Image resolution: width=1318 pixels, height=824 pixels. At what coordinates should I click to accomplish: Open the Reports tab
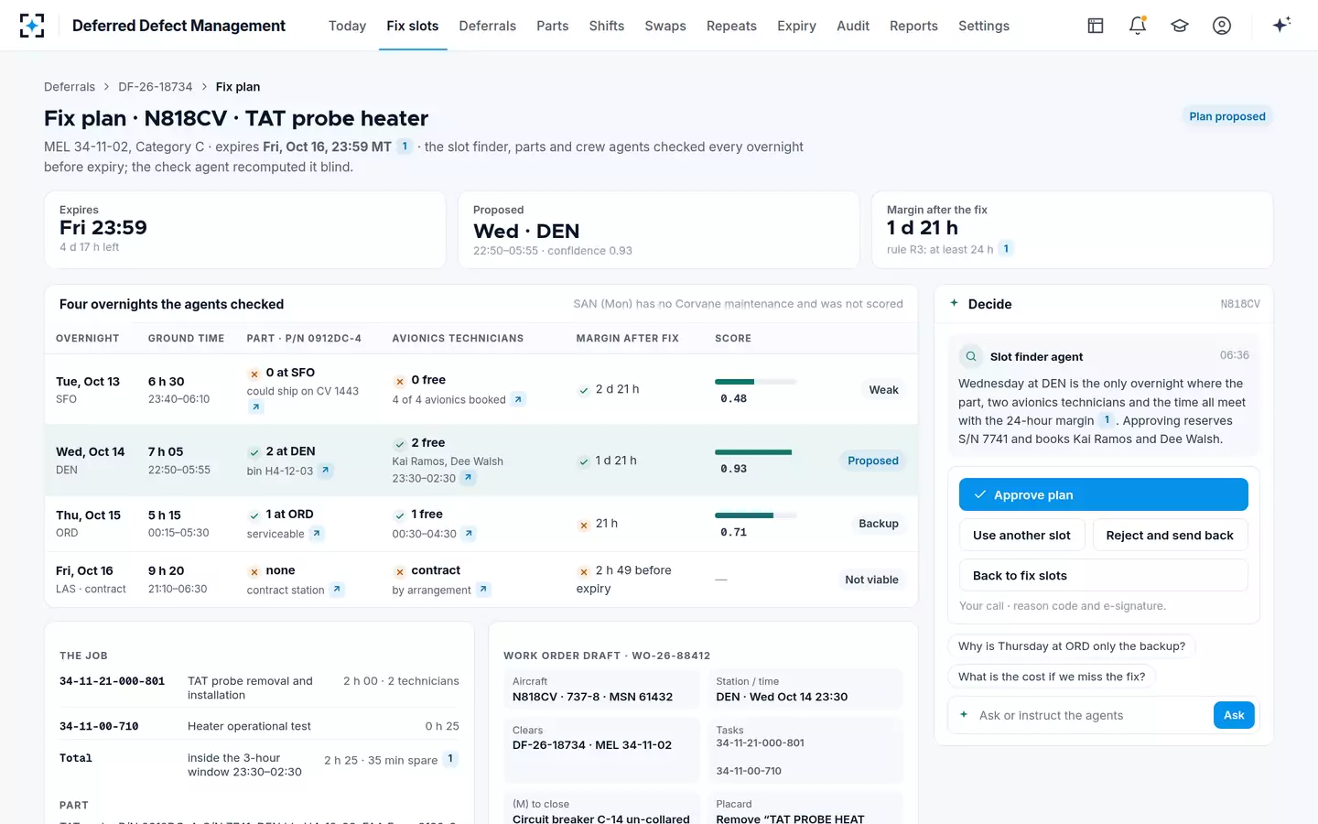point(913,26)
